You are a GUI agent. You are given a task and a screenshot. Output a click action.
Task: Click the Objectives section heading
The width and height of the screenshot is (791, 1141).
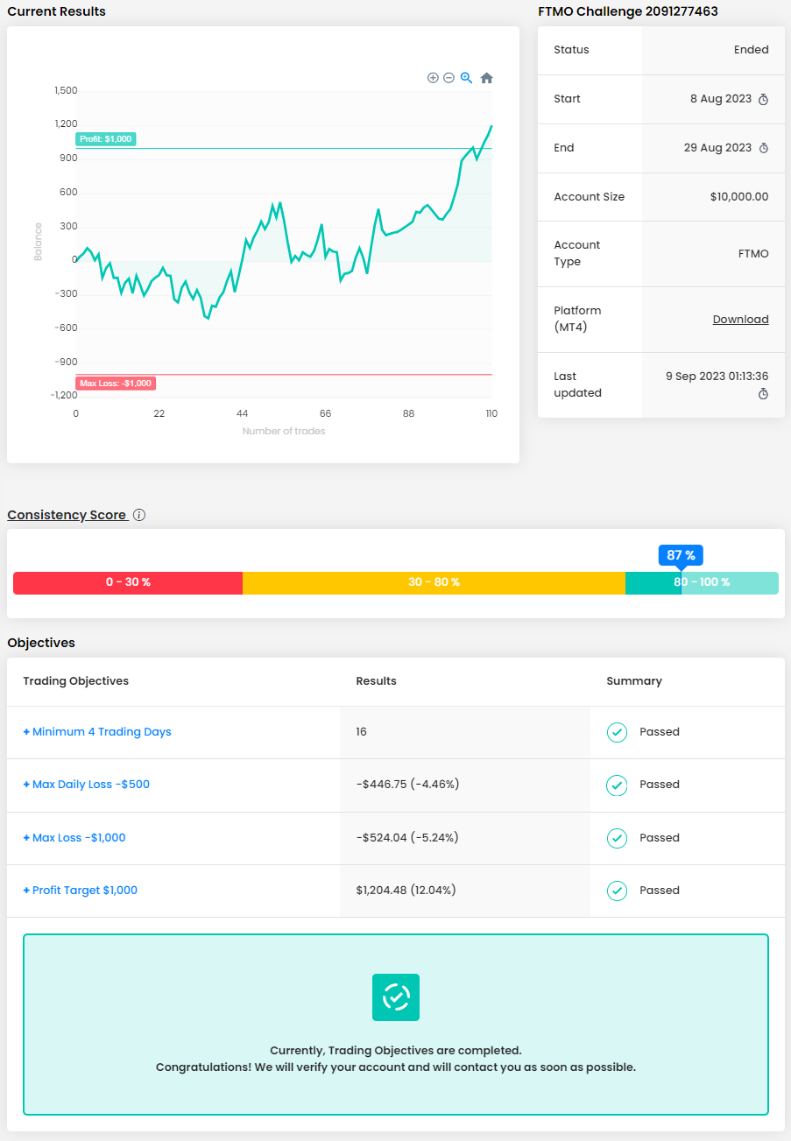coord(41,643)
